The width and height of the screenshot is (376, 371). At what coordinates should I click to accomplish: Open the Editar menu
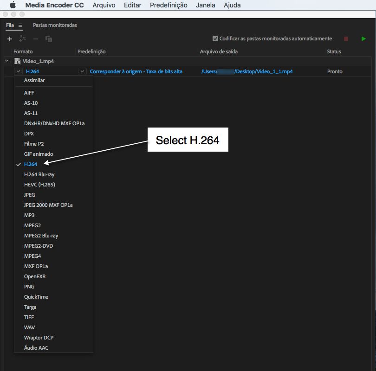click(132, 5)
